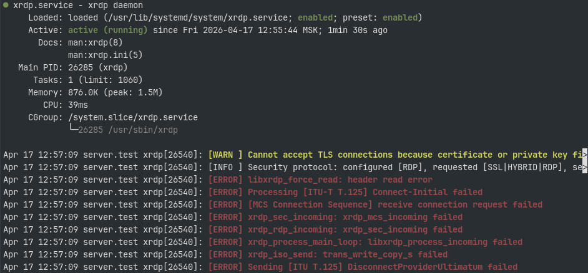This screenshot has width=588, height=273.
Task: Select the "DisconnectProviderUltimatum failed" error line
Action: (x=363, y=267)
